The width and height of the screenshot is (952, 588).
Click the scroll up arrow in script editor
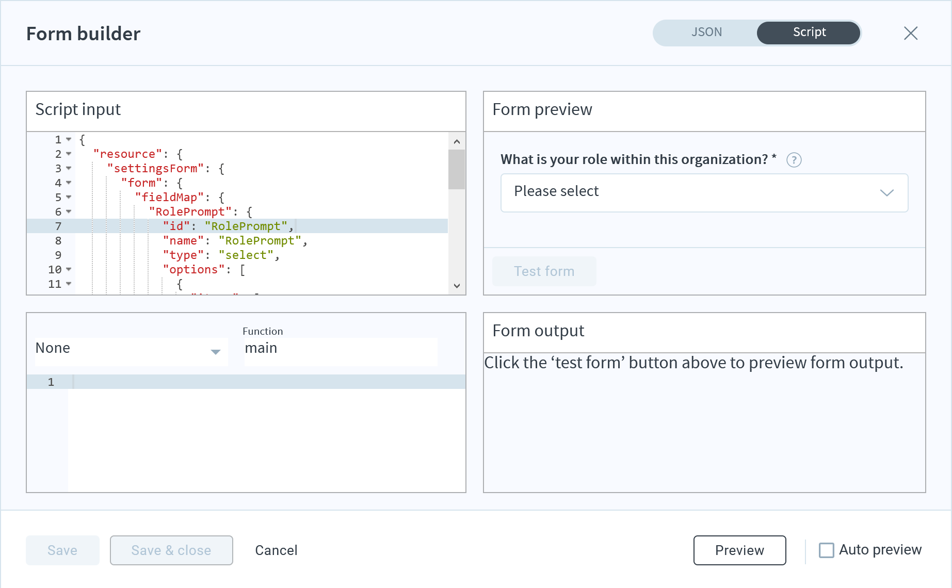[457, 141]
